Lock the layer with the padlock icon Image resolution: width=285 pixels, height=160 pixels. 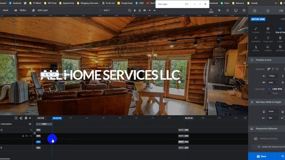139,10
